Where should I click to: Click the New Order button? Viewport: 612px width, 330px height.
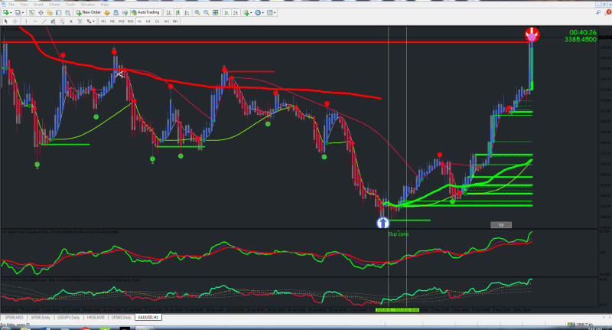[89, 12]
